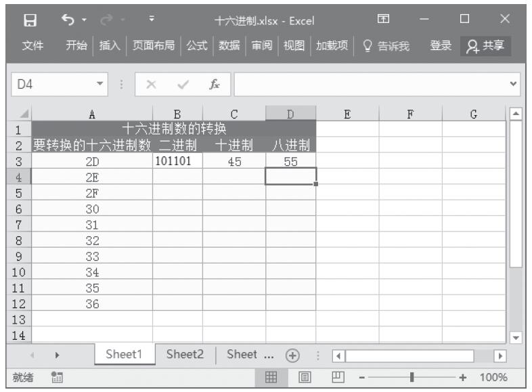
Task: Click the zoom slider handle
Action: pyautogui.click(x=412, y=377)
